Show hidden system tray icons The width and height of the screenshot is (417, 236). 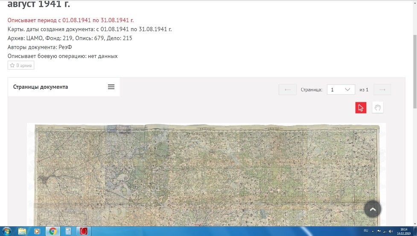pyautogui.click(x=373, y=231)
